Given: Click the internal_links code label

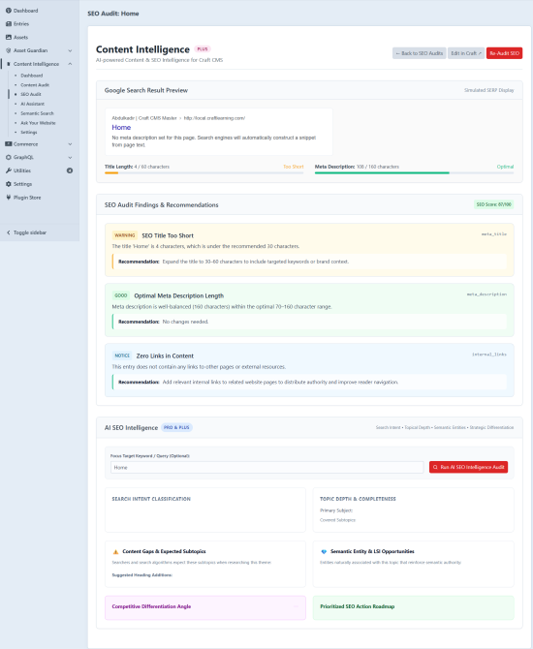Looking at the screenshot, I should [x=489, y=355].
